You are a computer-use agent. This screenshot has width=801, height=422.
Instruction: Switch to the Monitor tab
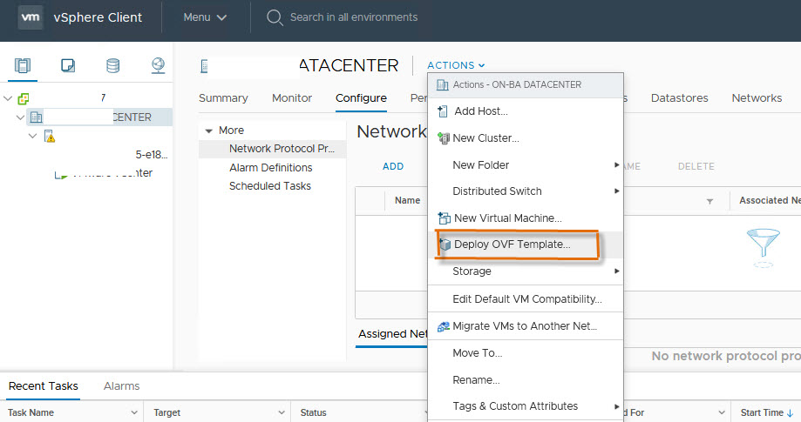[291, 98]
